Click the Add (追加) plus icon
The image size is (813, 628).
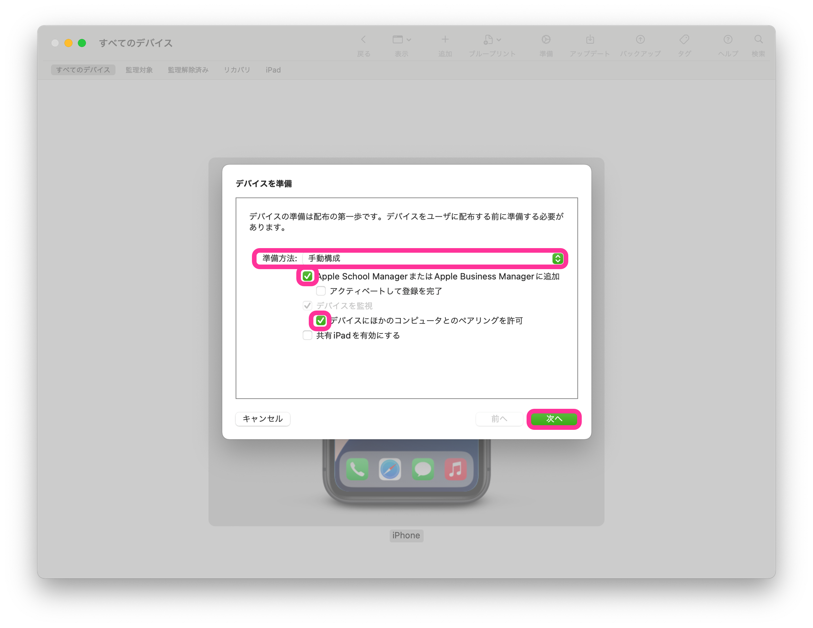[x=445, y=39]
